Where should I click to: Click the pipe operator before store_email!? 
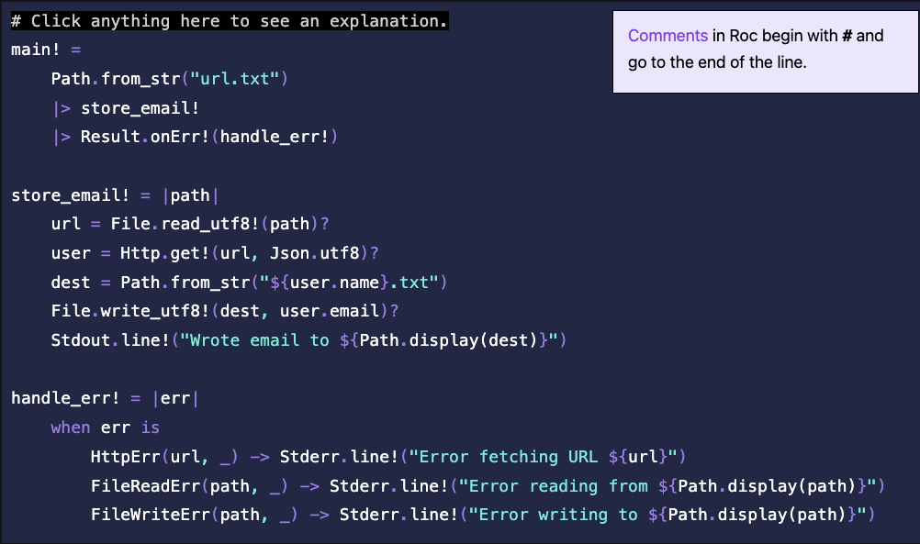[62, 108]
